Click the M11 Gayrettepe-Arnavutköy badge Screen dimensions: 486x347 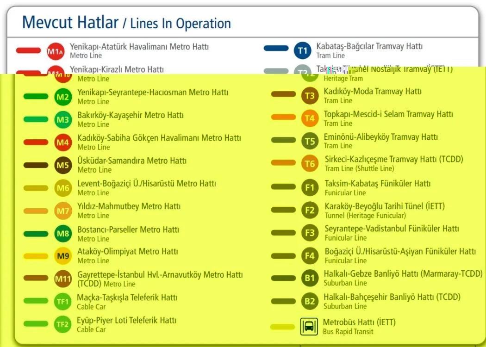click(x=63, y=278)
